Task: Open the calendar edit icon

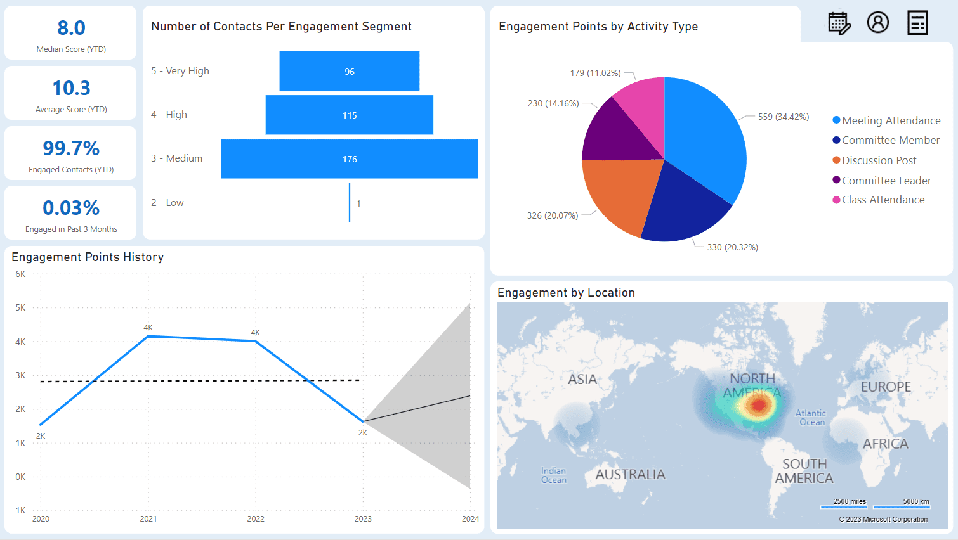Action: [x=839, y=23]
